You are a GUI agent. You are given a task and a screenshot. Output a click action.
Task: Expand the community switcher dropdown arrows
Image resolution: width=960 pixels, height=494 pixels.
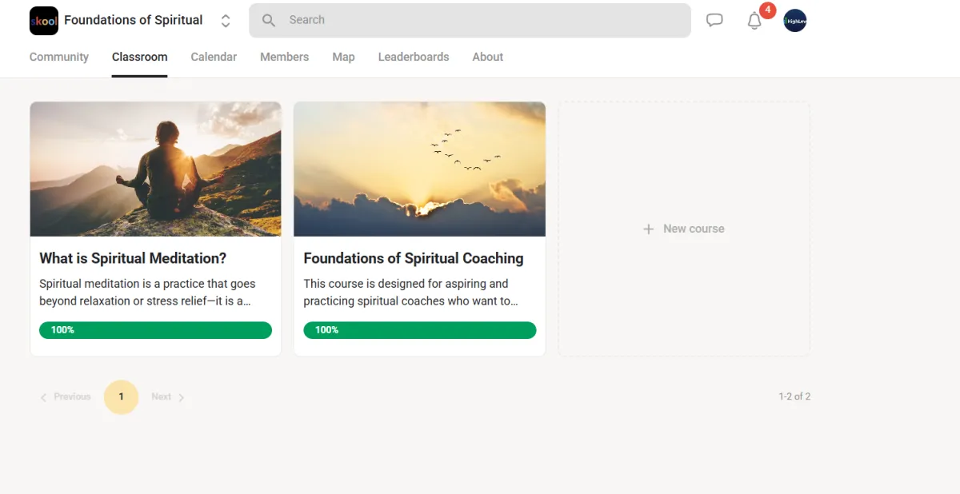[x=226, y=21]
